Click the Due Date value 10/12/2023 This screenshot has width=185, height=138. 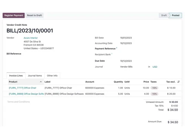[126, 61]
